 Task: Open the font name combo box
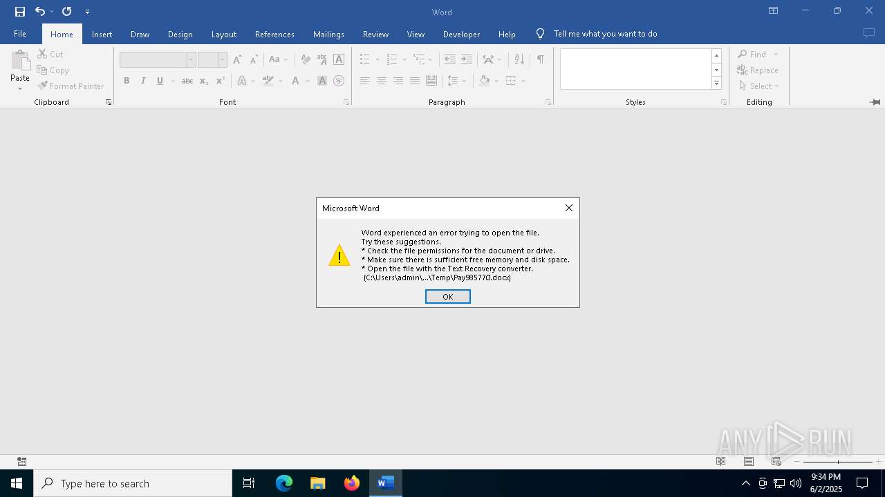(158, 59)
